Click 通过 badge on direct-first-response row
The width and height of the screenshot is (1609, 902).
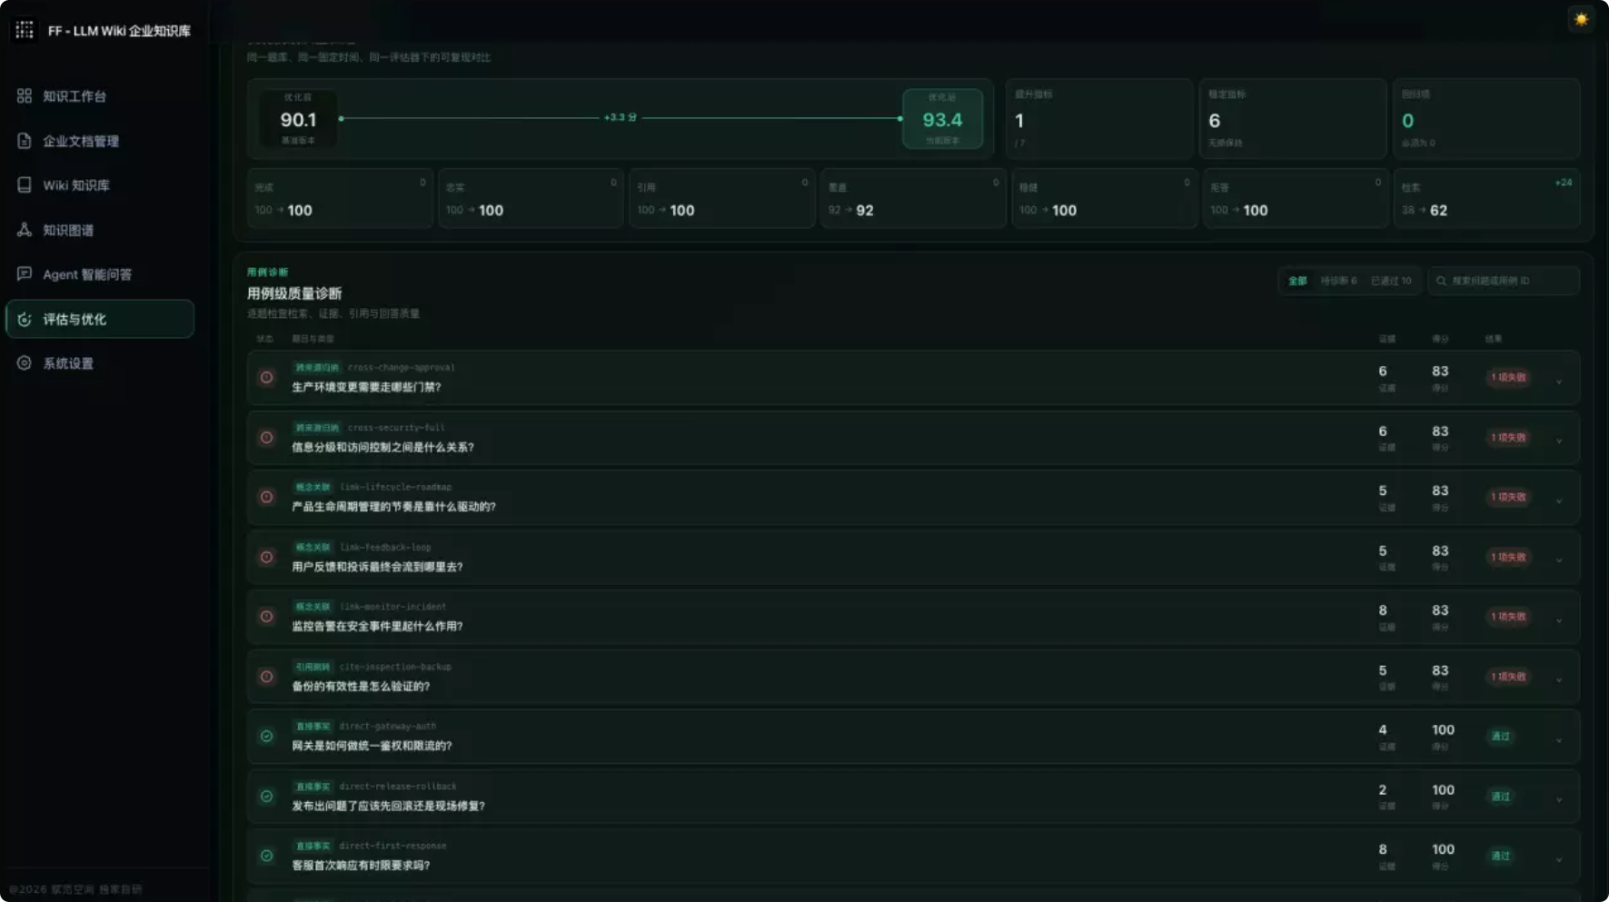point(1500,856)
